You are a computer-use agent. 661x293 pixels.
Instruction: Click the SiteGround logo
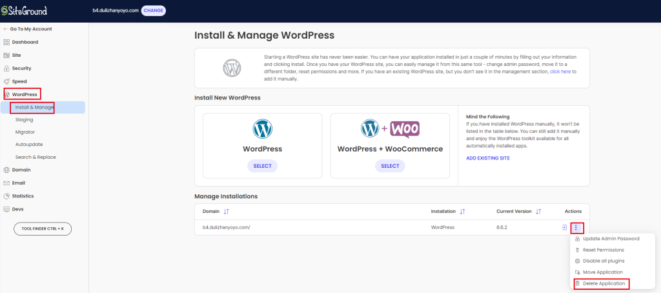point(24,10)
